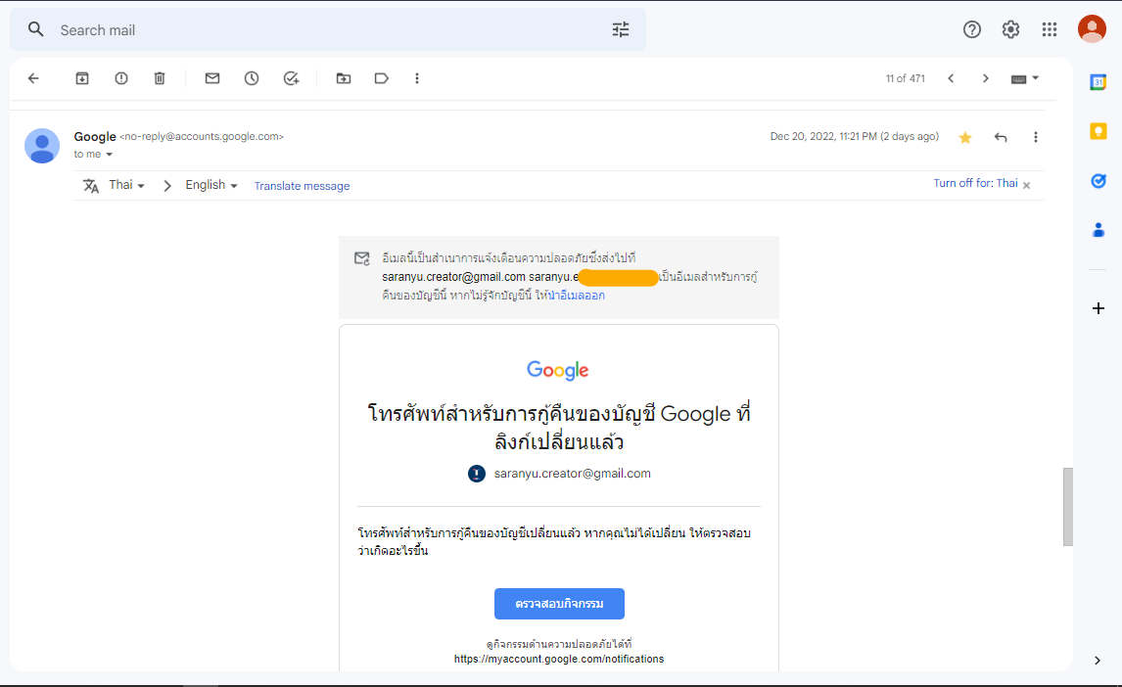Snooze this email with the clock icon
This screenshot has height=687, width=1122.
[x=252, y=78]
